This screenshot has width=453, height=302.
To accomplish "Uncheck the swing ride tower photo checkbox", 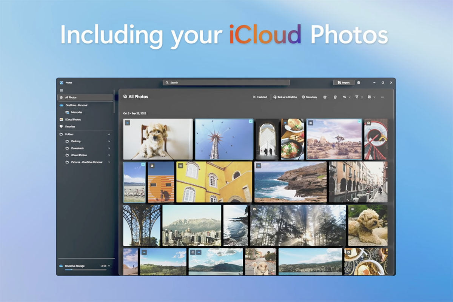I will click(x=251, y=122).
